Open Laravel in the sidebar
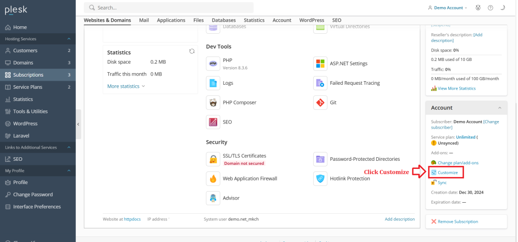The width and height of the screenshot is (518, 242). [37, 136]
